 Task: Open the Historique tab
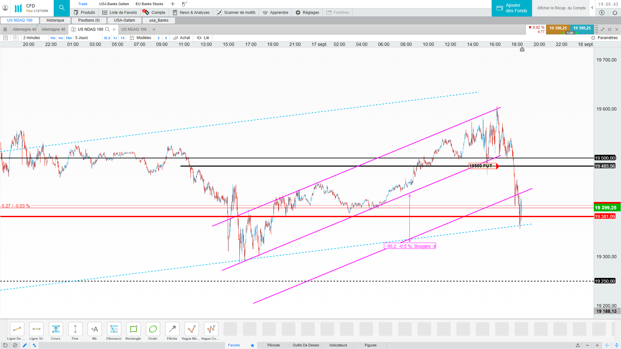[55, 20]
